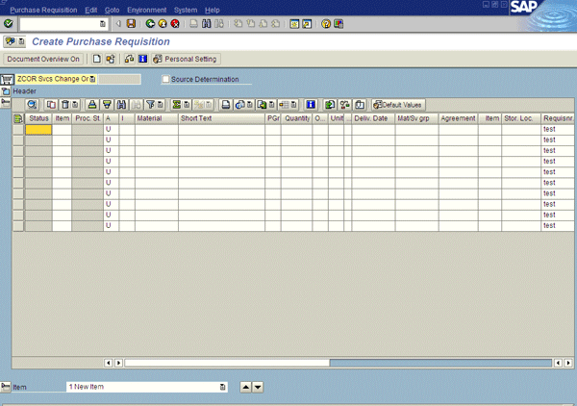Click the green Enter checkmark icon

(x=9, y=23)
